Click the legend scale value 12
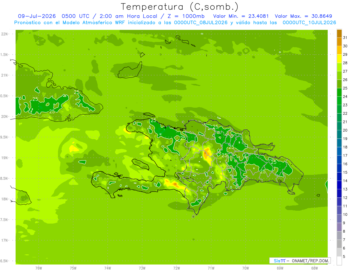 345,198
